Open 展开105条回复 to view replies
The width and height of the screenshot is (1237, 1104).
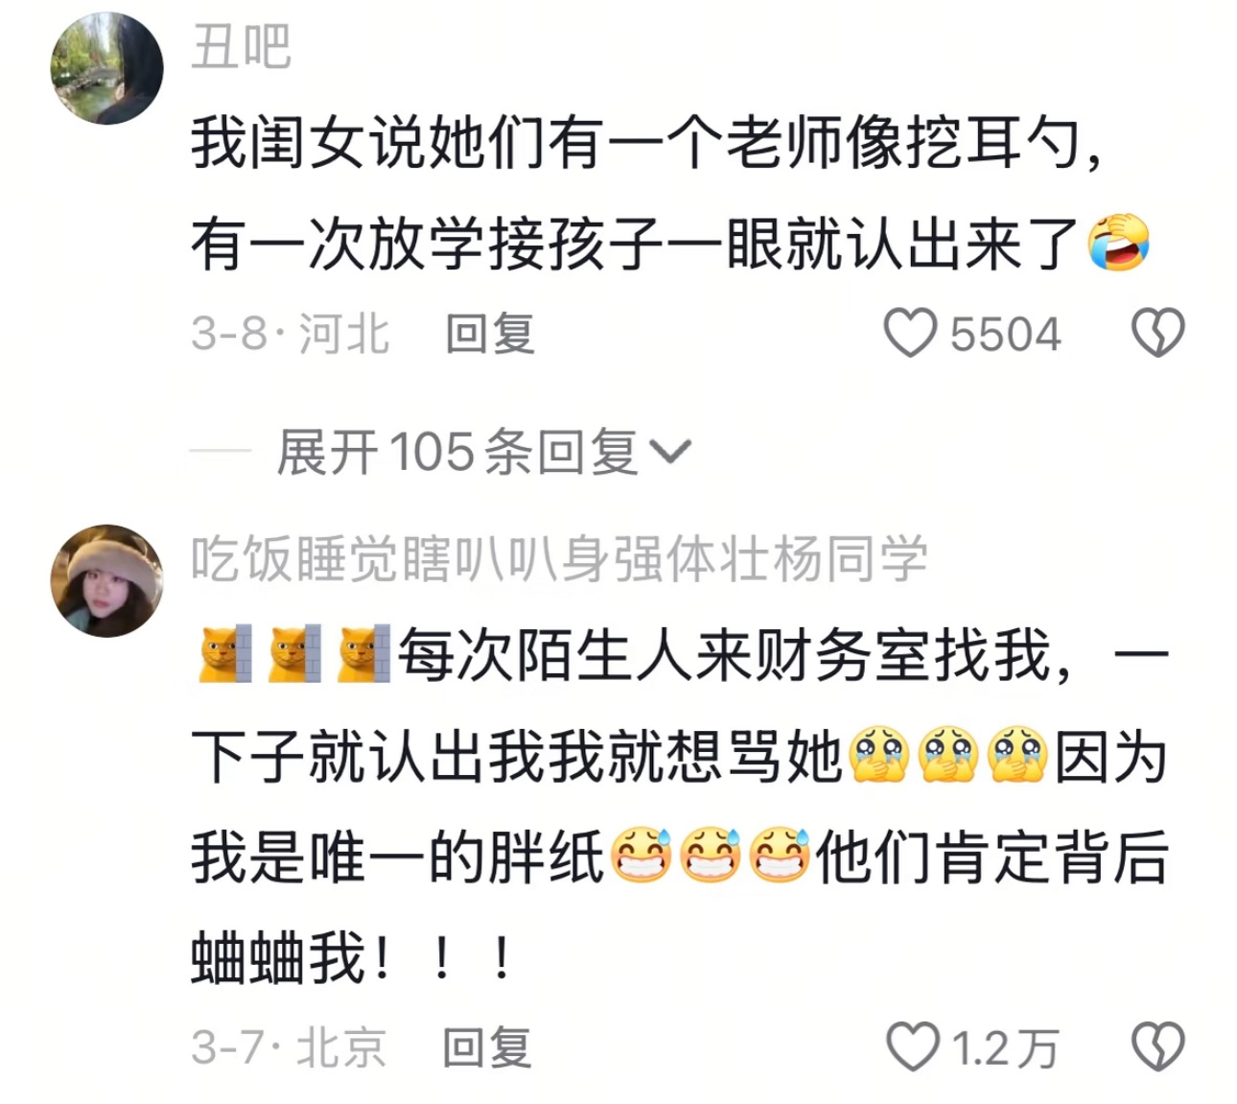[x=484, y=451]
